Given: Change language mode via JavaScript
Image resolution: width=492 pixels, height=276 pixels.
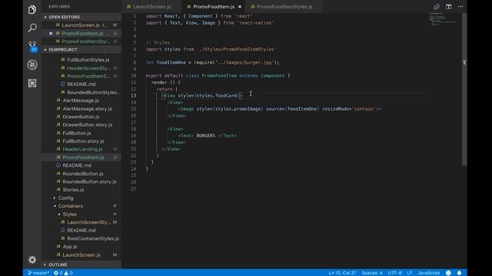Looking at the screenshot, I should 429,273.
